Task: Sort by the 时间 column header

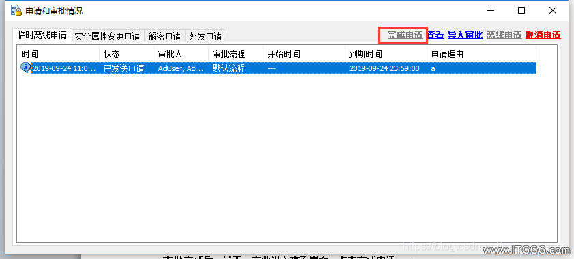Action: coord(58,54)
